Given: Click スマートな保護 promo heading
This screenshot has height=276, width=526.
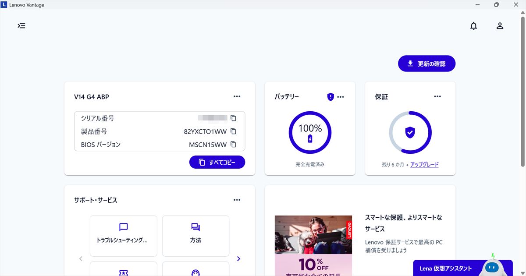Looking at the screenshot, I should 404,223.
